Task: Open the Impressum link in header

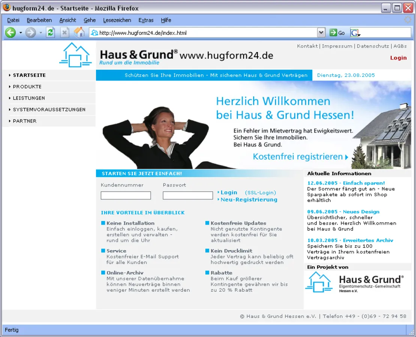Action: (337, 46)
